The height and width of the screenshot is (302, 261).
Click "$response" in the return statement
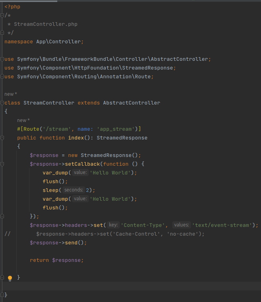coord(66,260)
